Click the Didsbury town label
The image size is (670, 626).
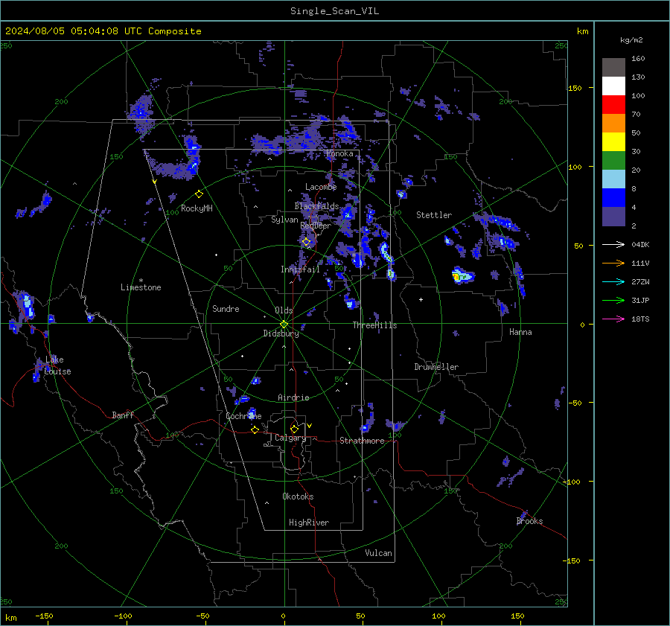click(281, 333)
